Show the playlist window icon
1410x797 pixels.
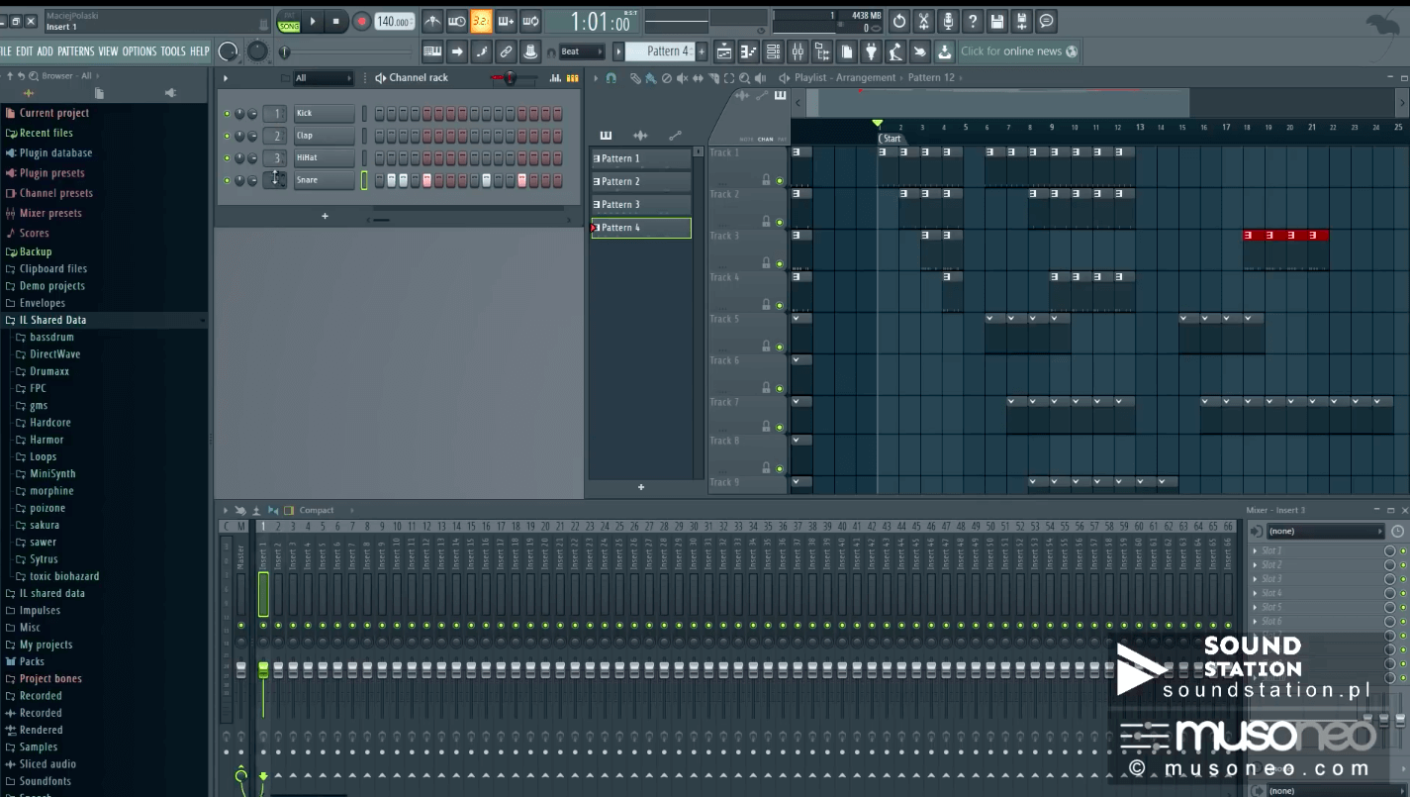pos(724,51)
